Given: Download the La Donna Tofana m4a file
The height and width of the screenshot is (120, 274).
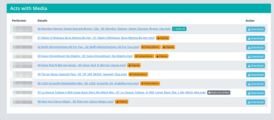Looking at the screenshot, I should tap(255, 93).
